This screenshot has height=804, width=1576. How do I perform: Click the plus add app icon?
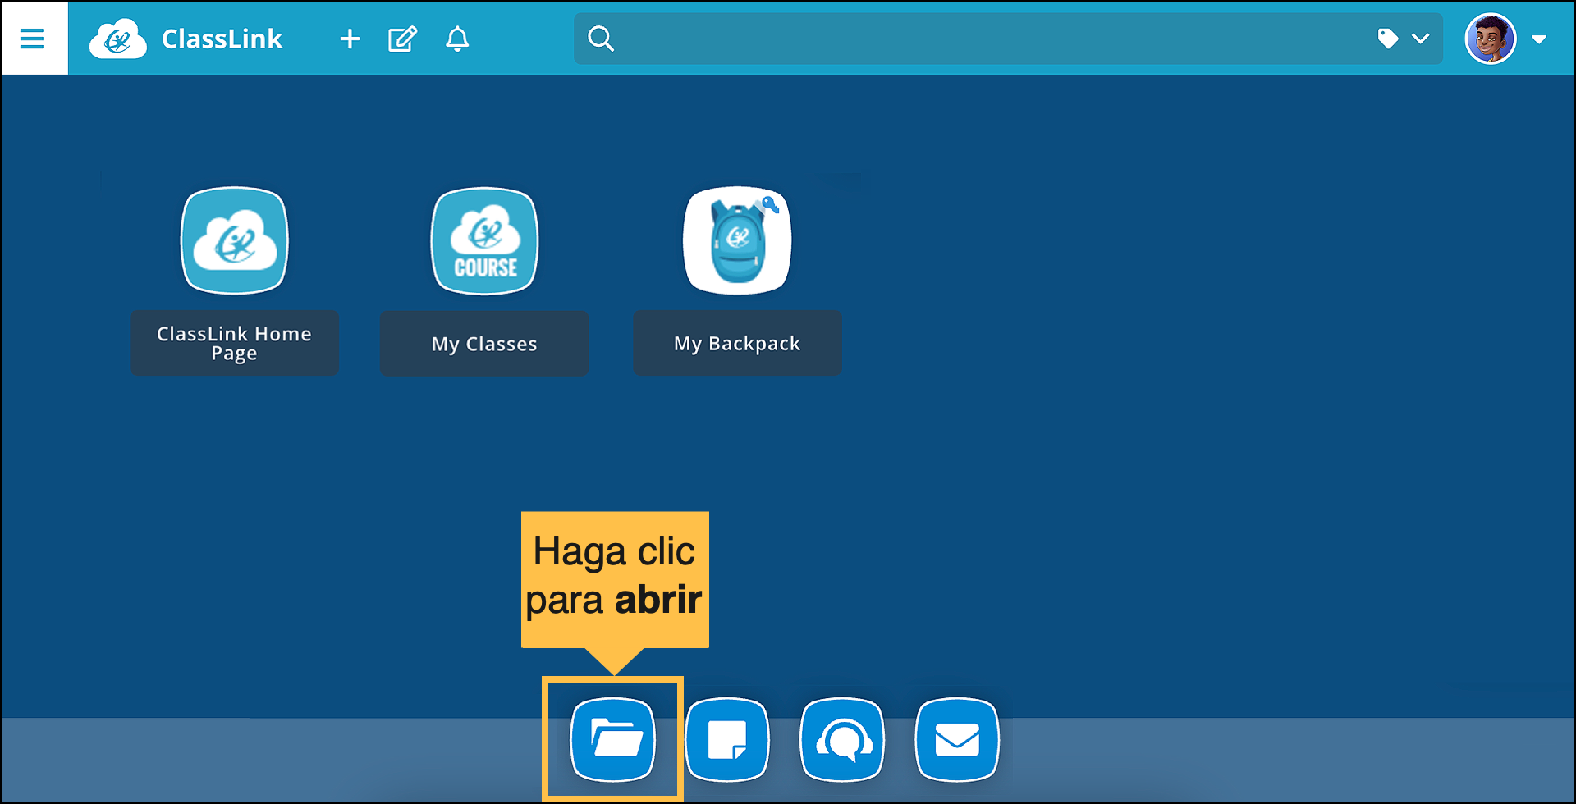350,39
